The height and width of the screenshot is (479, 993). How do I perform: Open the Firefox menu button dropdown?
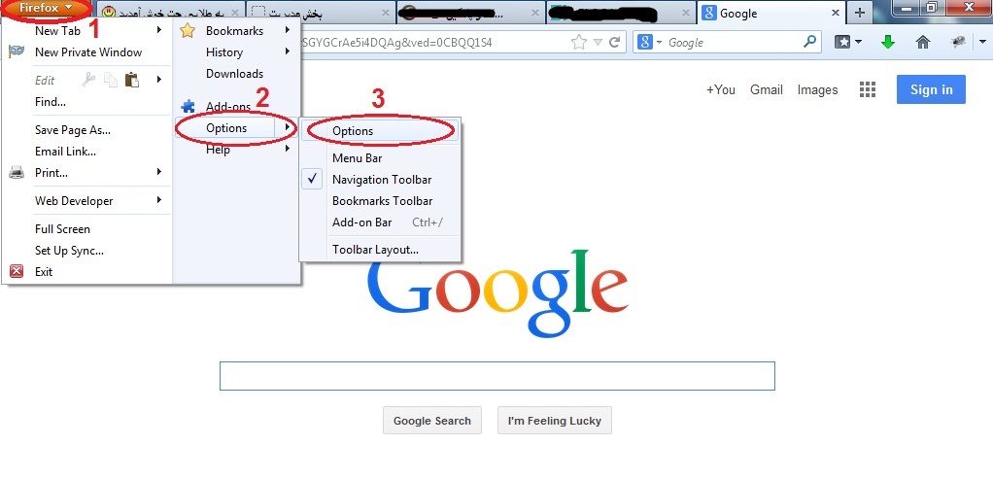pos(45,9)
